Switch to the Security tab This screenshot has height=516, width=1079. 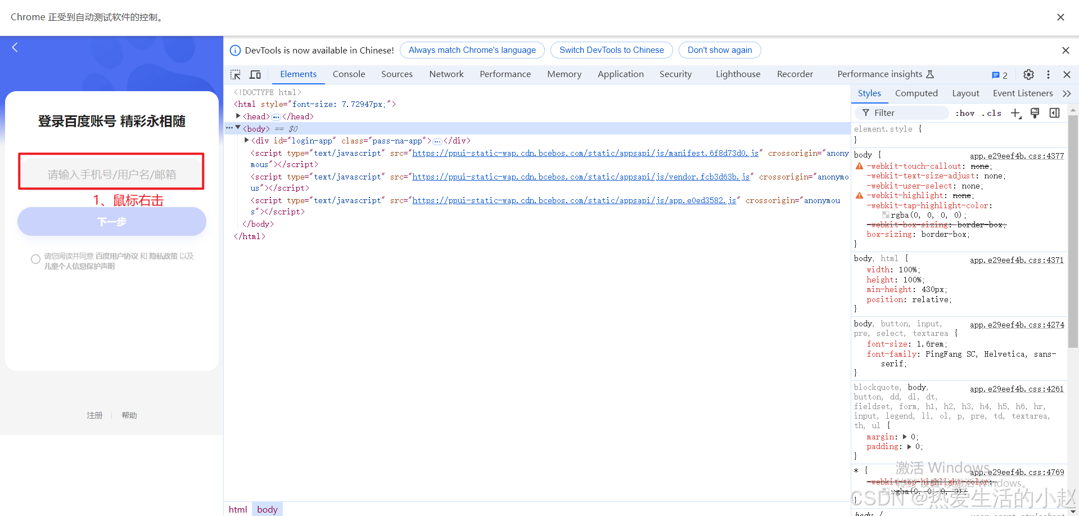[x=675, y=74]
